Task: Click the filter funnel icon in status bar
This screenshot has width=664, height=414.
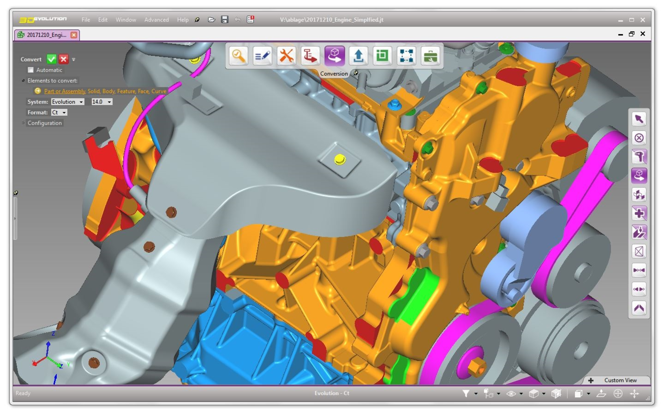Action: click(466, 394)
